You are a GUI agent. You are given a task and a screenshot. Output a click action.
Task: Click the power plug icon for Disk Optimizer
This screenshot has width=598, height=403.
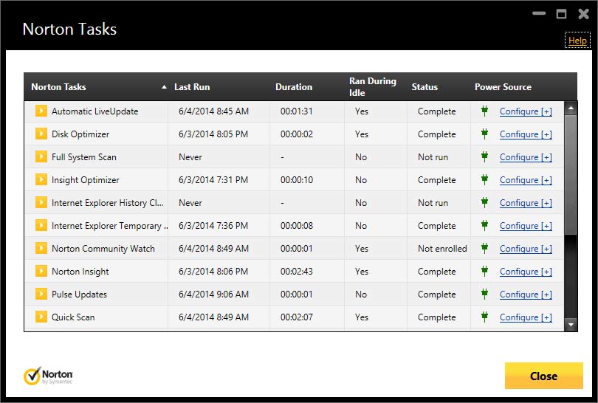pos(484,134)
